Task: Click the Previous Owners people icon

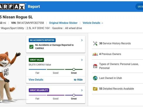Action: [x=95, y=54]
